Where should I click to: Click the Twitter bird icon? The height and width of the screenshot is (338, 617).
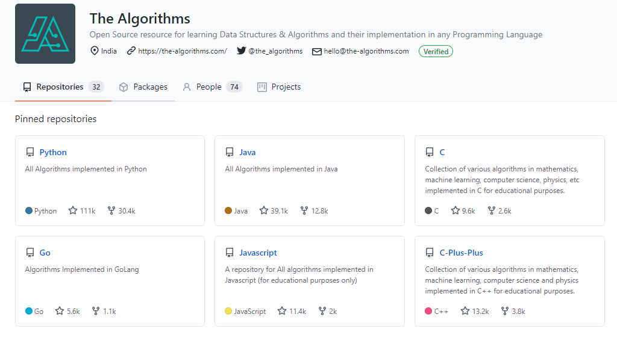241,51
